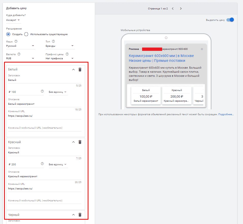Image resolution: width=243 pixels, height=224 pixels.
Task: Click the Мобильные устройства label
Action: pos(135,30)
